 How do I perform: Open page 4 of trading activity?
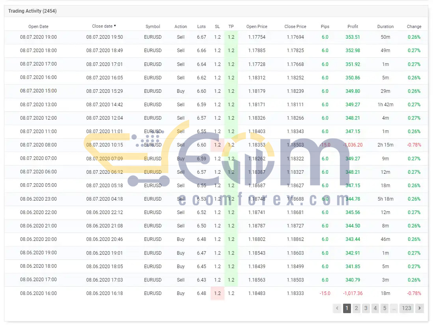coord(375,308)
